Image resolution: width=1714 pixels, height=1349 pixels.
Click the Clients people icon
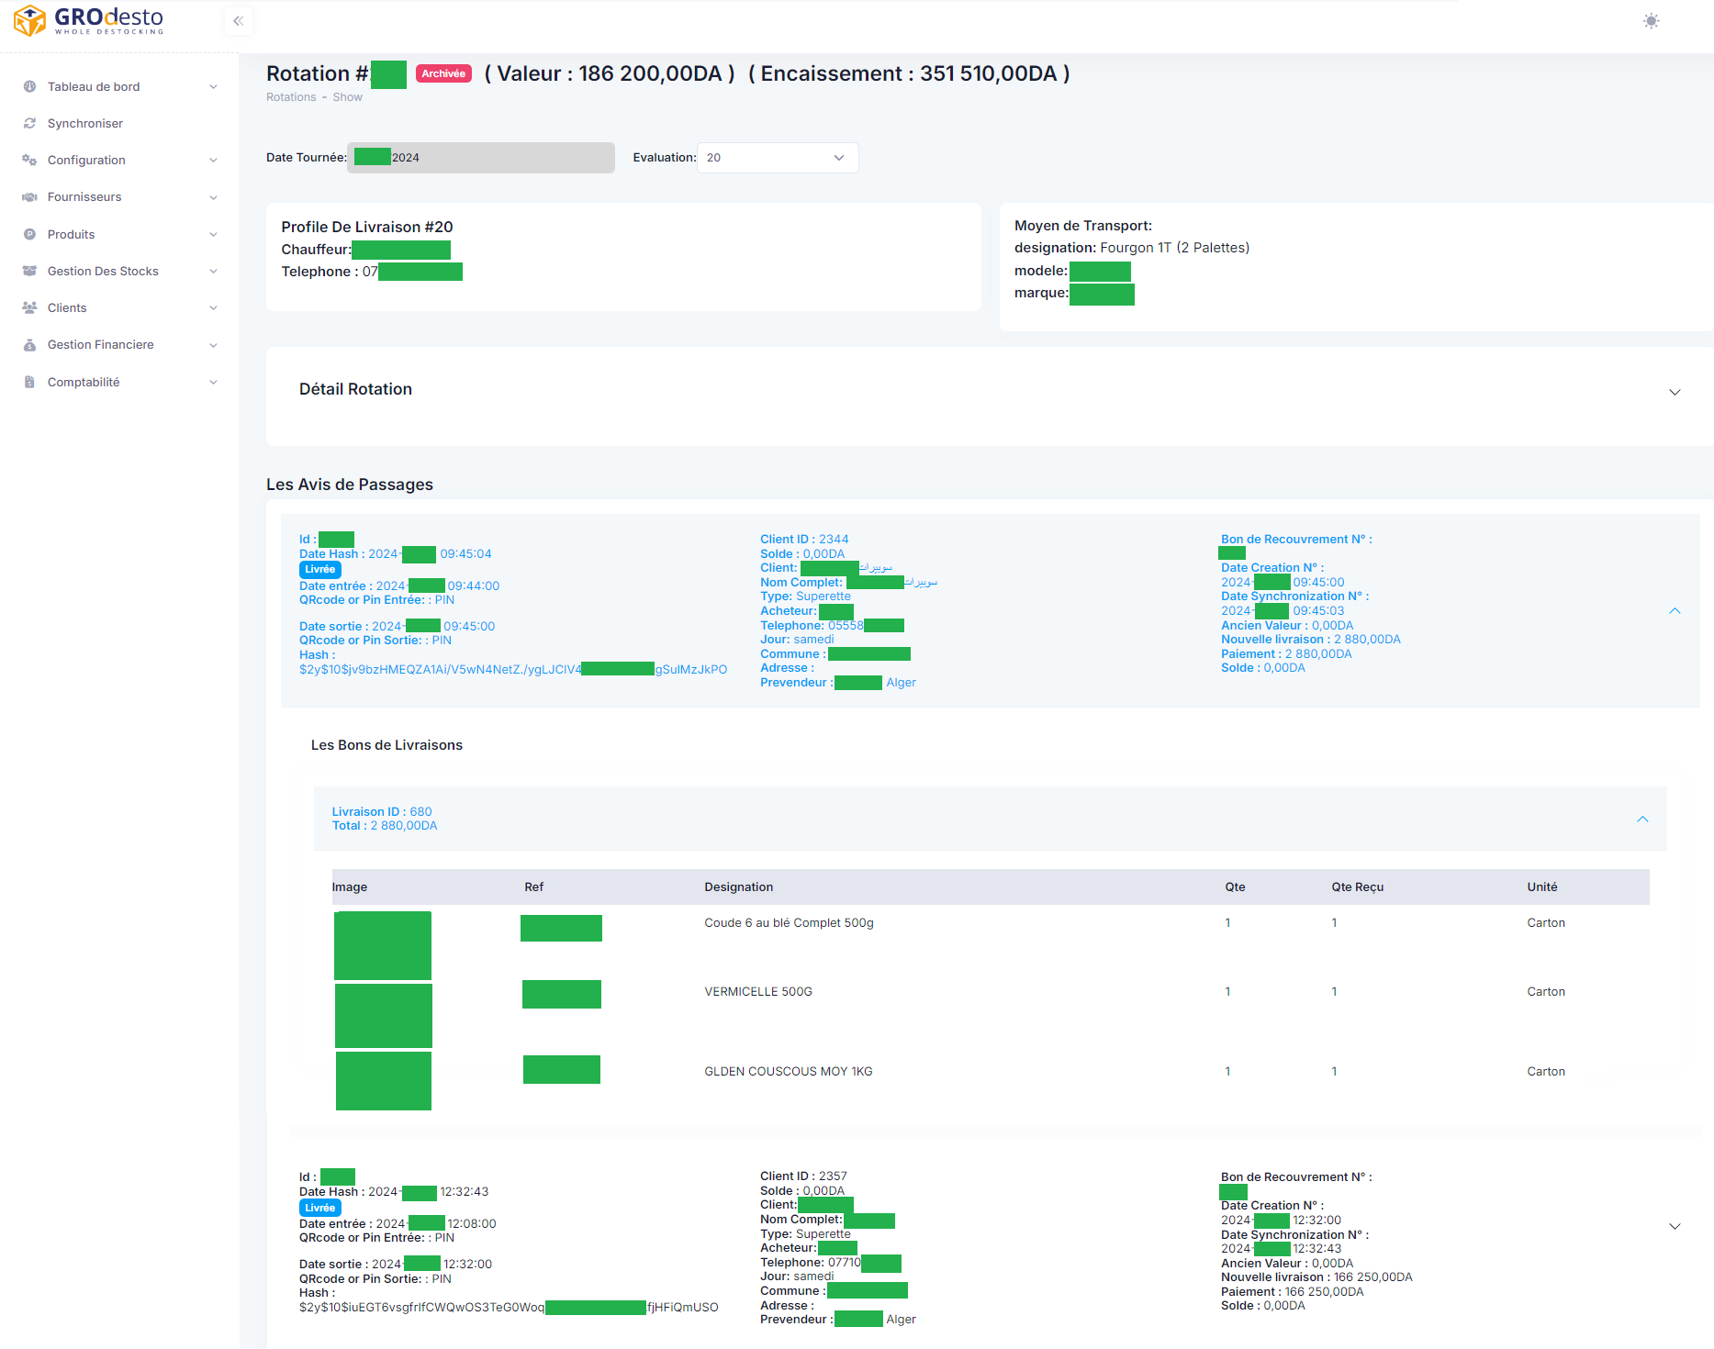pos(29,307)
